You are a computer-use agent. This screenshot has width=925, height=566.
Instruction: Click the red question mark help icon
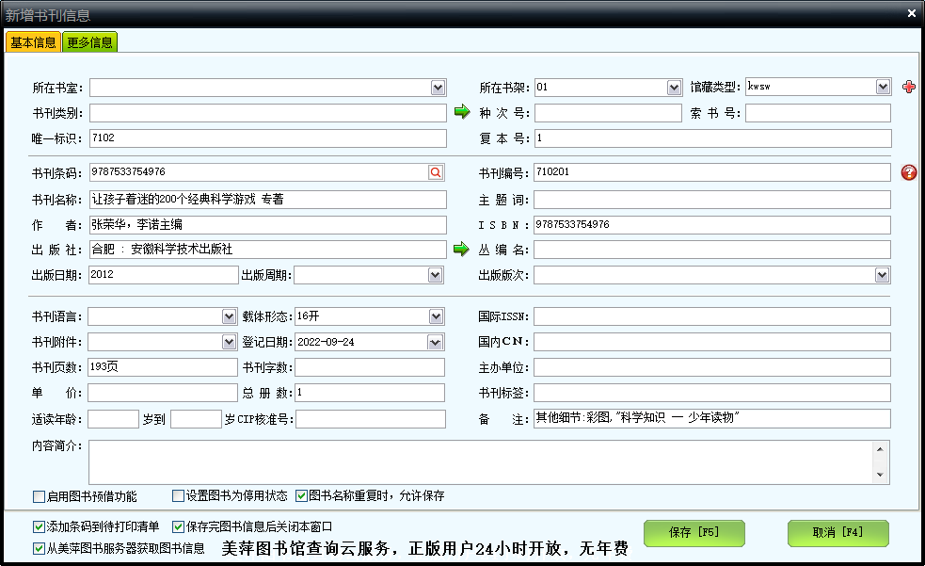coord(908,172)
